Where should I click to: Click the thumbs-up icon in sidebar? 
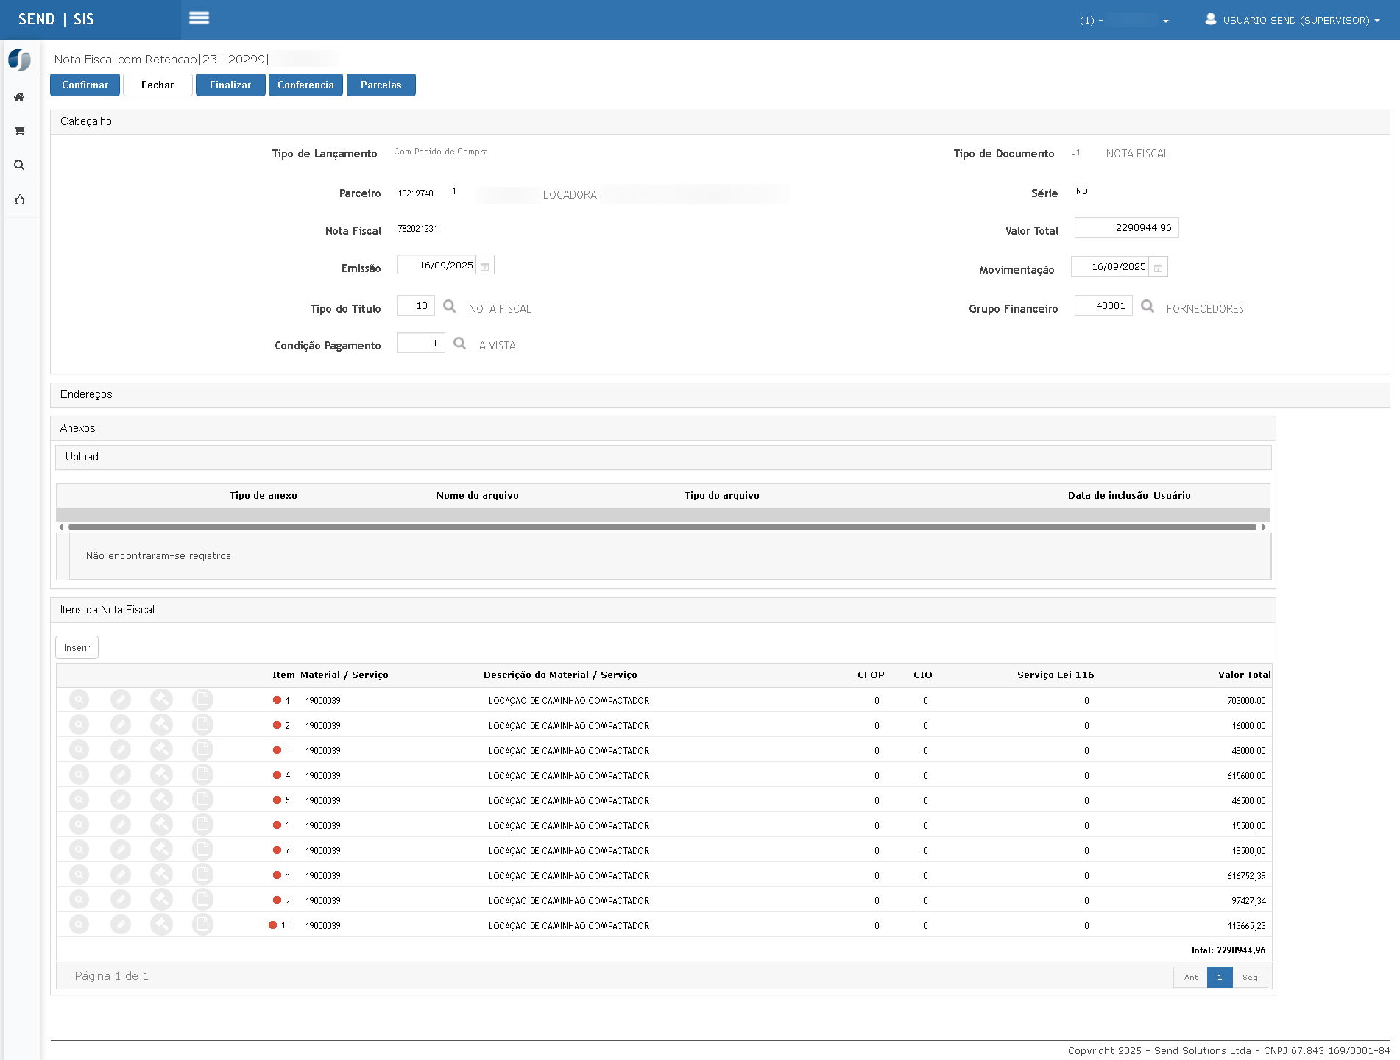[x=19, y=199]
